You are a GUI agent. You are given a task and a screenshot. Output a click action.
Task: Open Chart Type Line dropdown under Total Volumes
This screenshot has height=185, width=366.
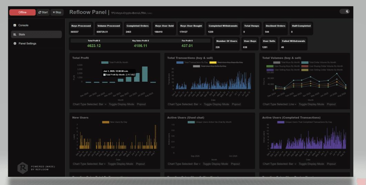pos(279,104)
